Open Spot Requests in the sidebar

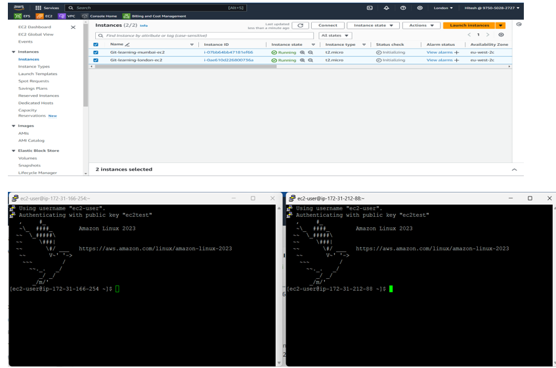click(33, 81)
